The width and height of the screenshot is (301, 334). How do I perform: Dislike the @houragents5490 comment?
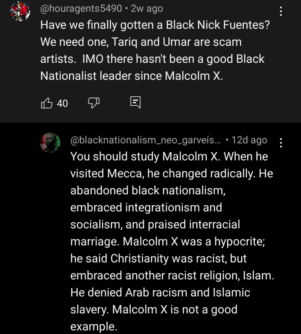93,103
